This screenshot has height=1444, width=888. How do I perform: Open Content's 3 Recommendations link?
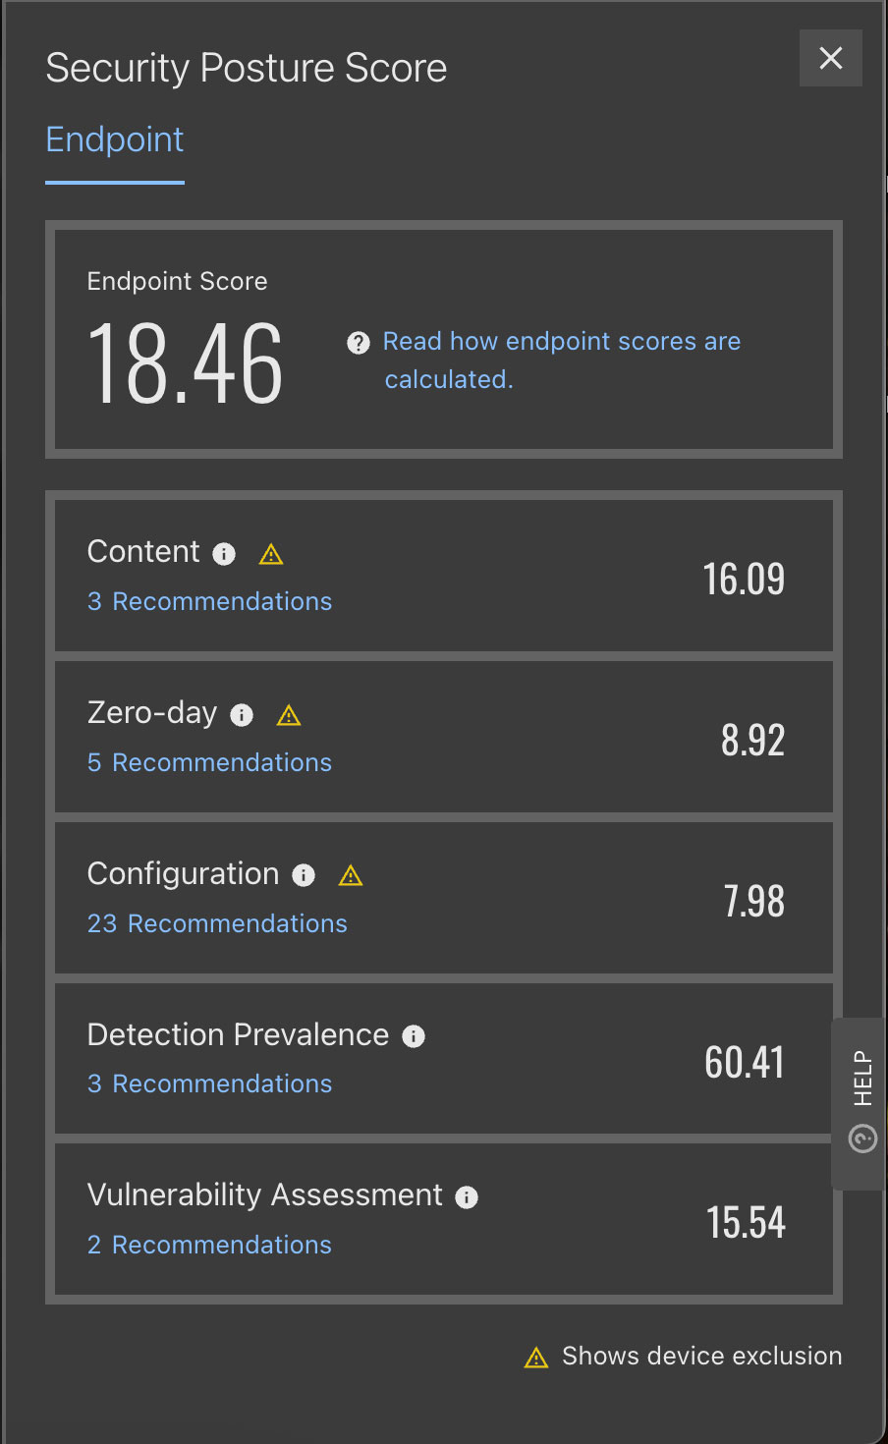click(209, 601)
